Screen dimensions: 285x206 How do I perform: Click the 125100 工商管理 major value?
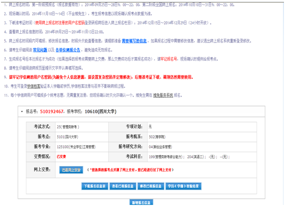click(76, 147)
